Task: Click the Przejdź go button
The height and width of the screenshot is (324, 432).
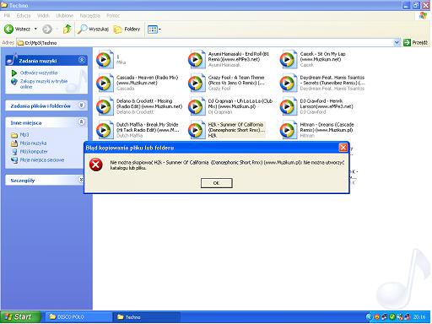Action: tap(415, 42)
